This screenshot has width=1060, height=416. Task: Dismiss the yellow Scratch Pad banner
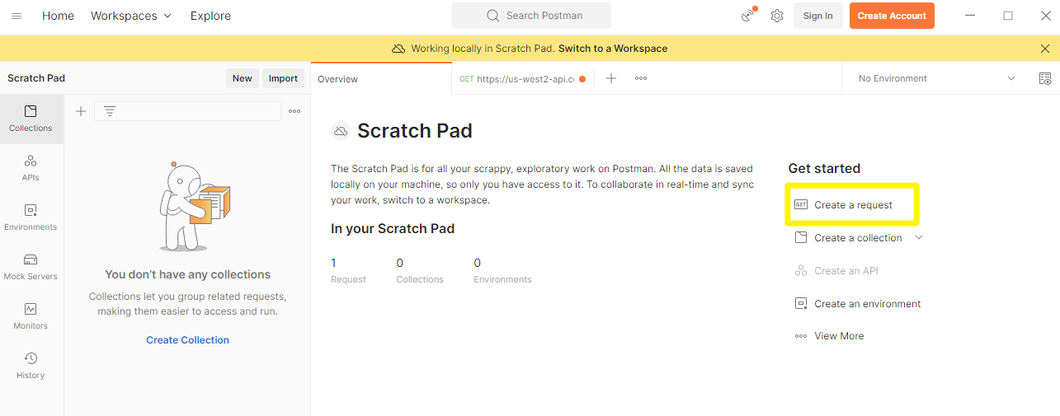[1045, 49]
